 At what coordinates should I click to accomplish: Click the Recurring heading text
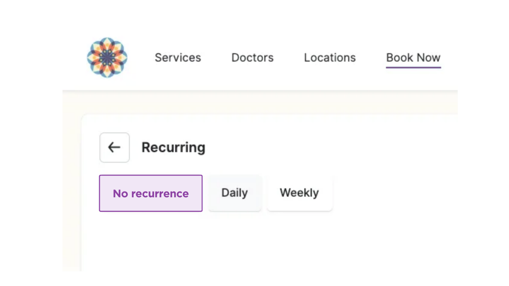point(173,148)
